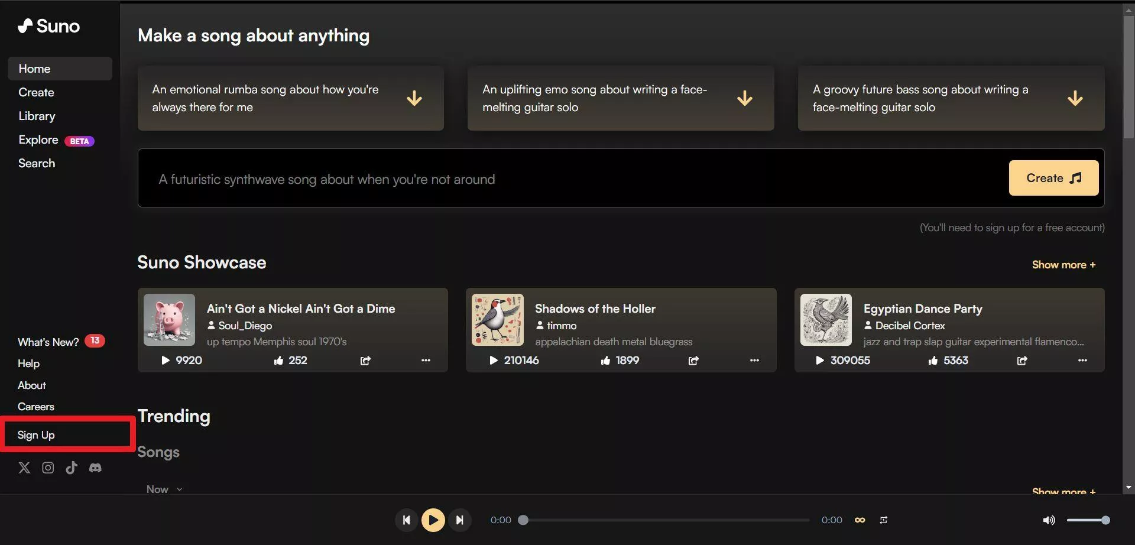Share Ain't Got a Nickel song
This screenshot has height=545, width=1135.
pyautogui.click(x=365, y=361)
